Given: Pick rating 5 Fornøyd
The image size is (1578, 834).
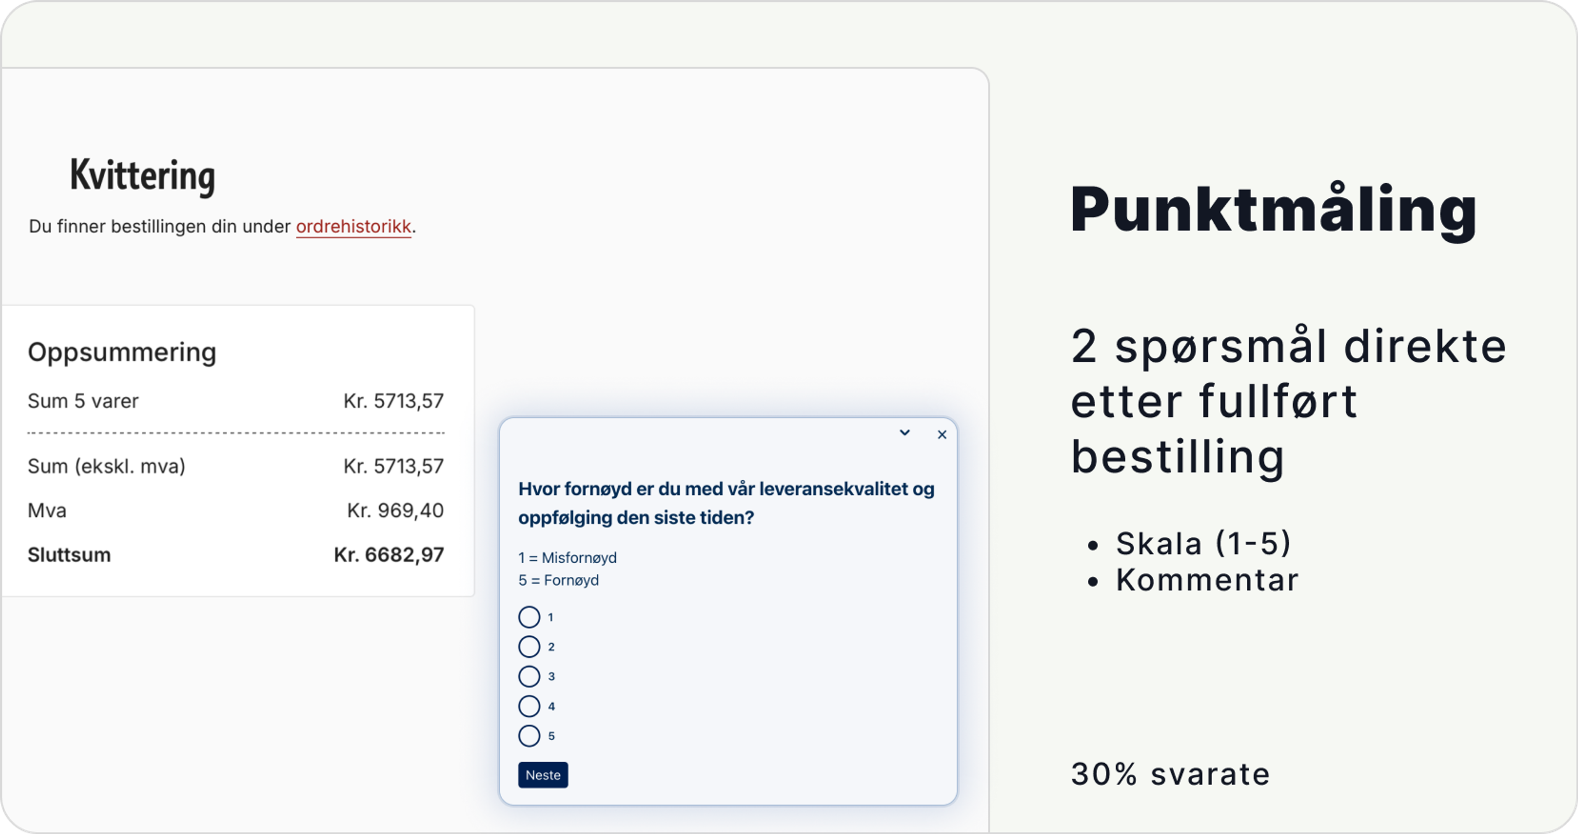Looking at the screenshot, I should (x=528, y=735).
